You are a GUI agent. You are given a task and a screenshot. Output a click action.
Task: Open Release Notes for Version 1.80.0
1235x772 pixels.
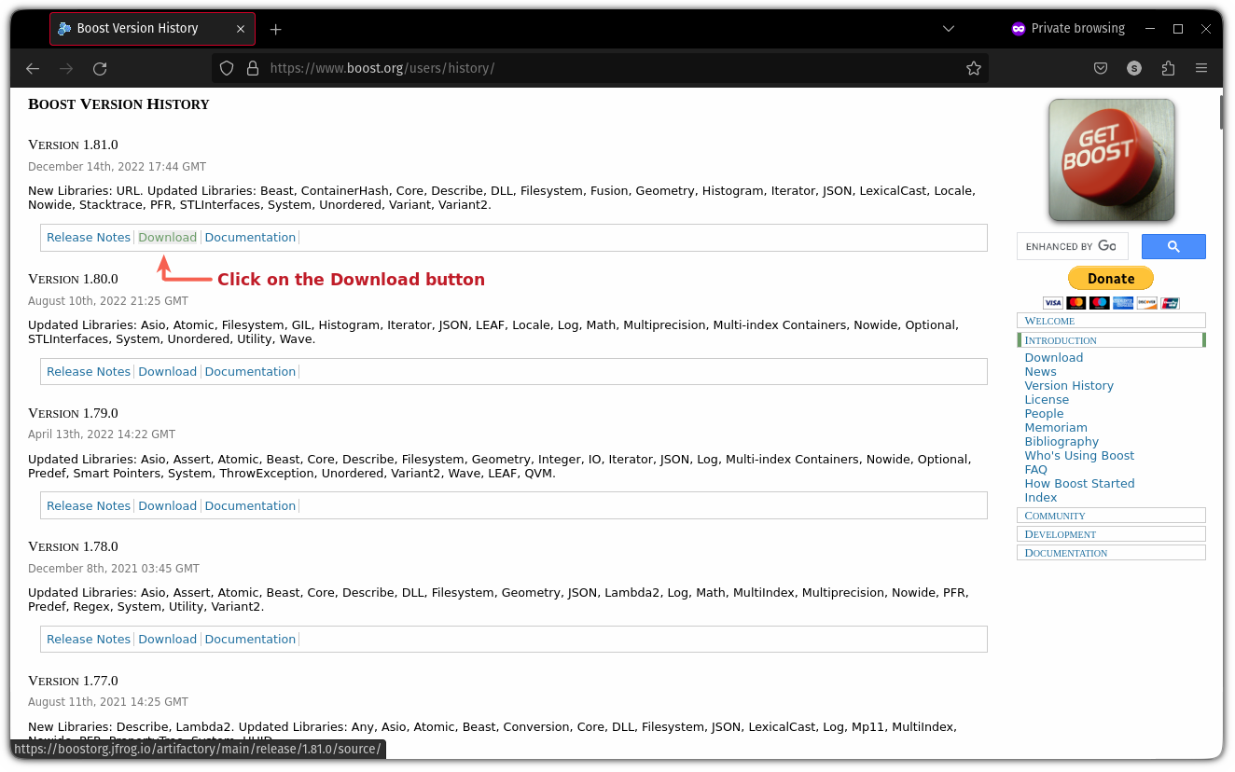tap(89, 371)
